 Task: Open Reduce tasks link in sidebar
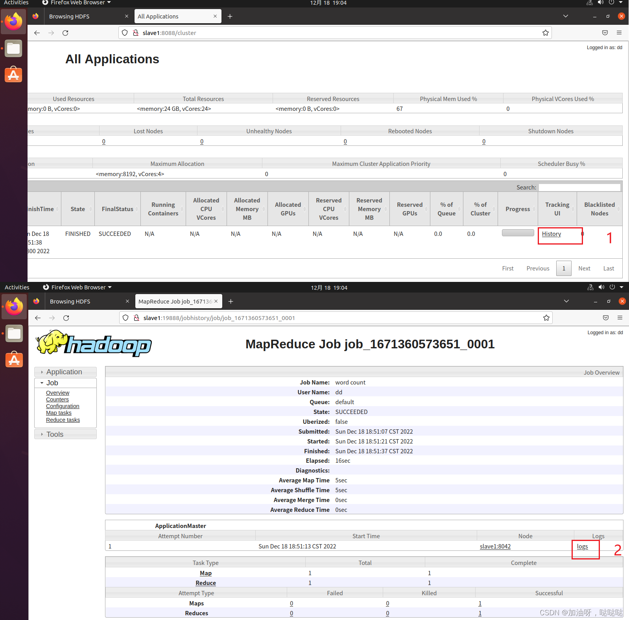pos(63,420)
